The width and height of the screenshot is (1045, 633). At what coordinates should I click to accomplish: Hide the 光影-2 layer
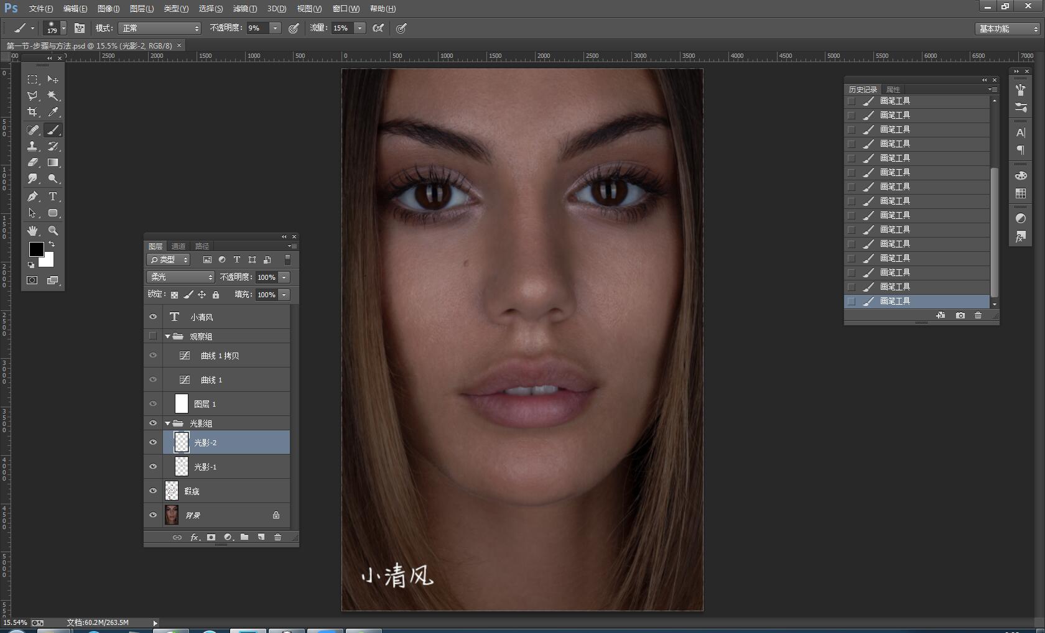pos(153,442)
